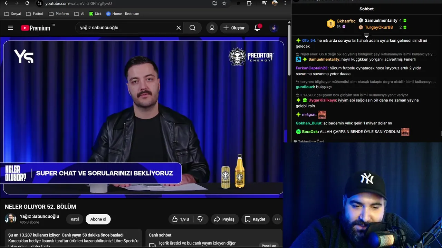This screenshot has width=442, height=248.
Task: Open YouTube notifications bell
Action: click(x=257, y=28)
